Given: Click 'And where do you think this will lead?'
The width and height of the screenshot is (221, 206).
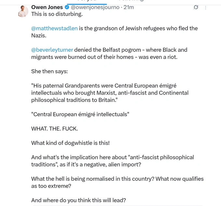Looking at the screenshot, I should 79,200.
